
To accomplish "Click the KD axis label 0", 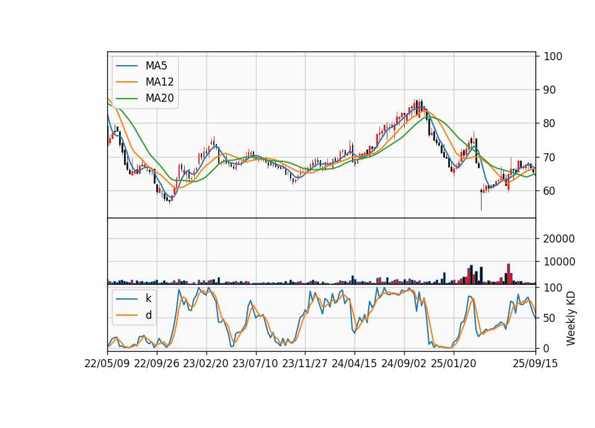I will 547,348.
